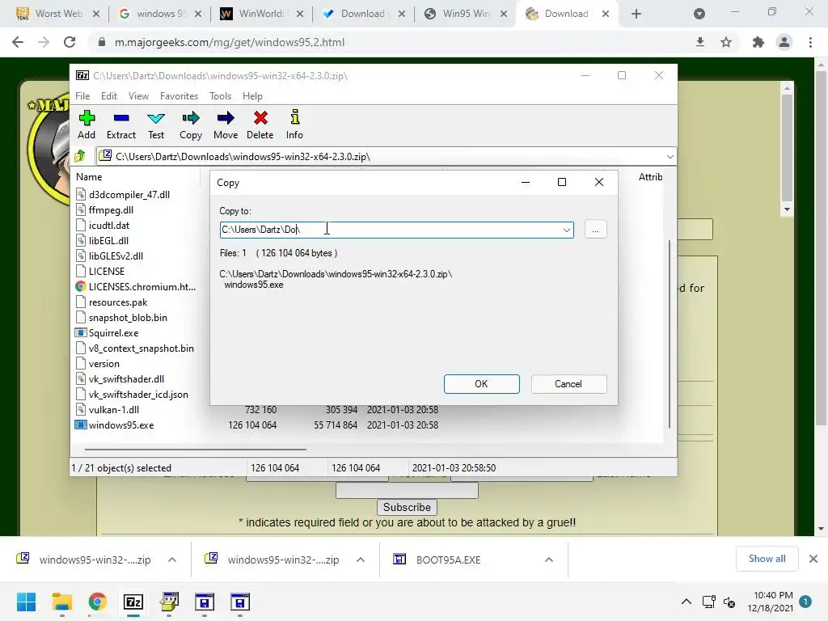
Task: Open the File menu in 7-Zip
Action: coord(82,96)
